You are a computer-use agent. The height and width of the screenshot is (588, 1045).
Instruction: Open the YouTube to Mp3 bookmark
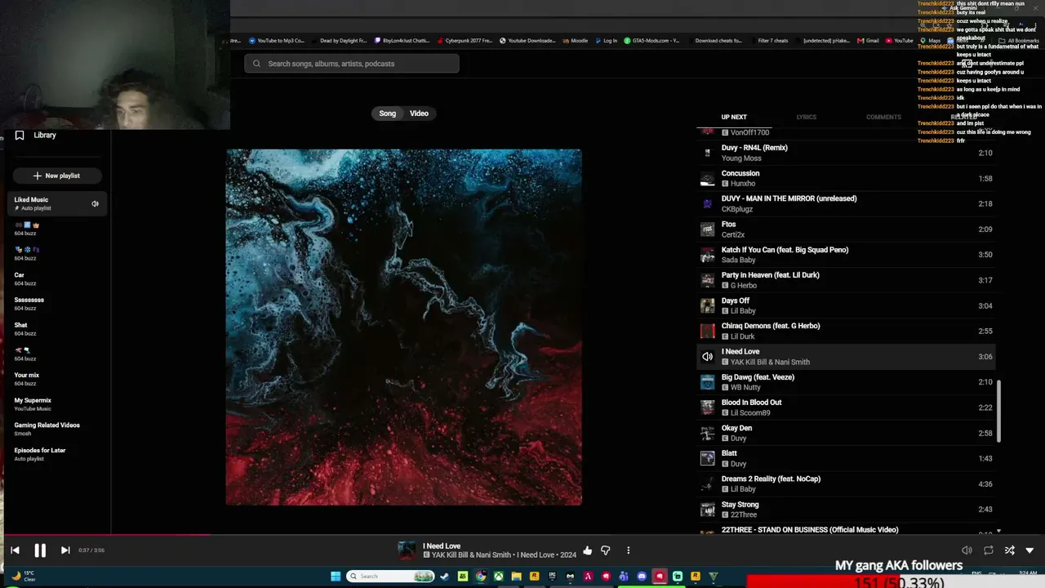tap(277, 41)
